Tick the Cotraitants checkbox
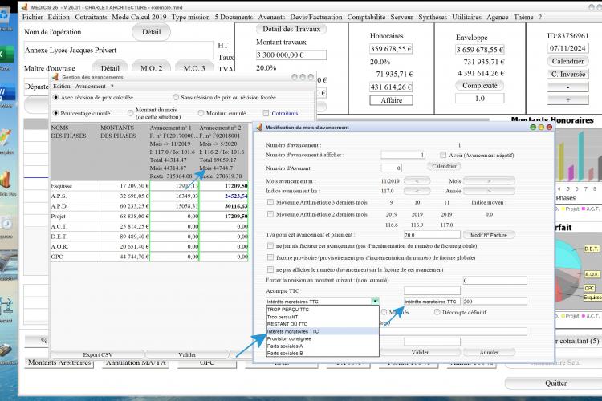 click(x=266, y=113)
